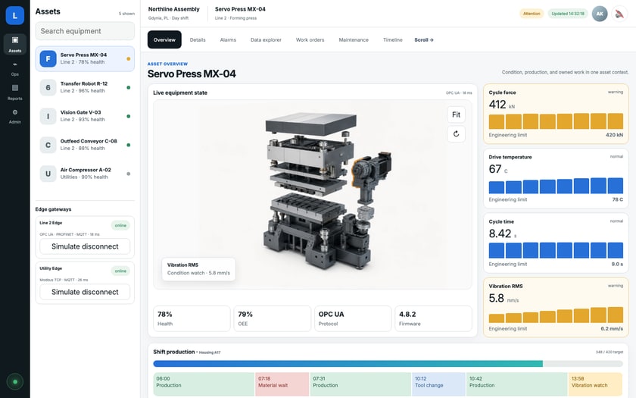Click the Search equipment field
Image resolution: width=636 pixels, height=398 pixels.
(85, 31)
